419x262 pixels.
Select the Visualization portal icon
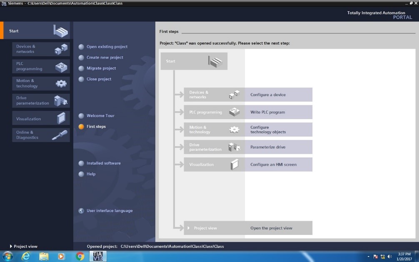61,118
